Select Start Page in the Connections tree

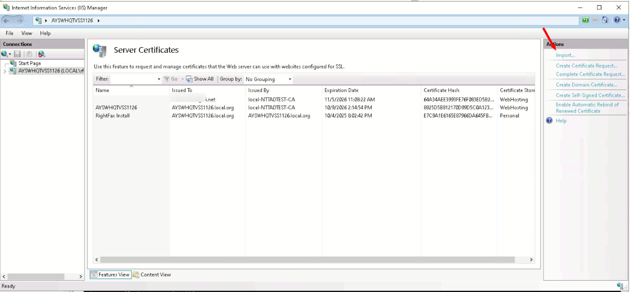[30, 63]
